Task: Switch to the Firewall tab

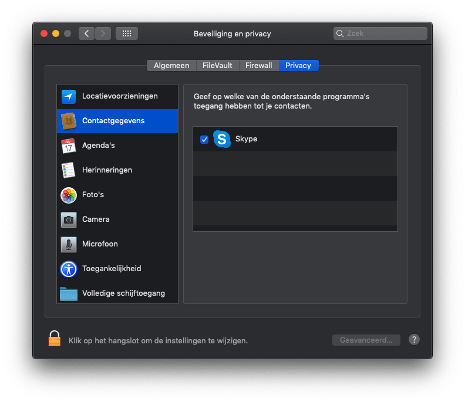Action: click(258, 66)
